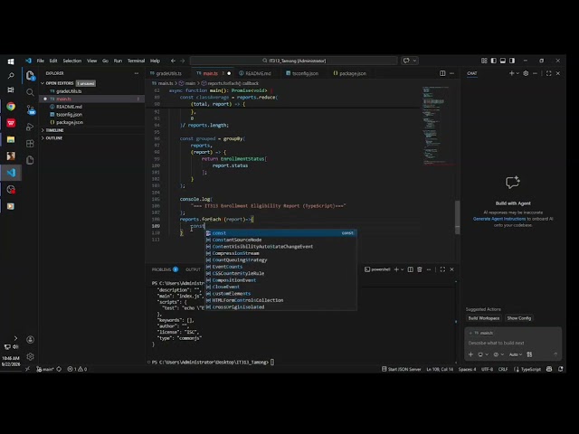Open the new chat dropdown arrow
This screenshot has width=579, height=434.
click(x=517, y=73)
